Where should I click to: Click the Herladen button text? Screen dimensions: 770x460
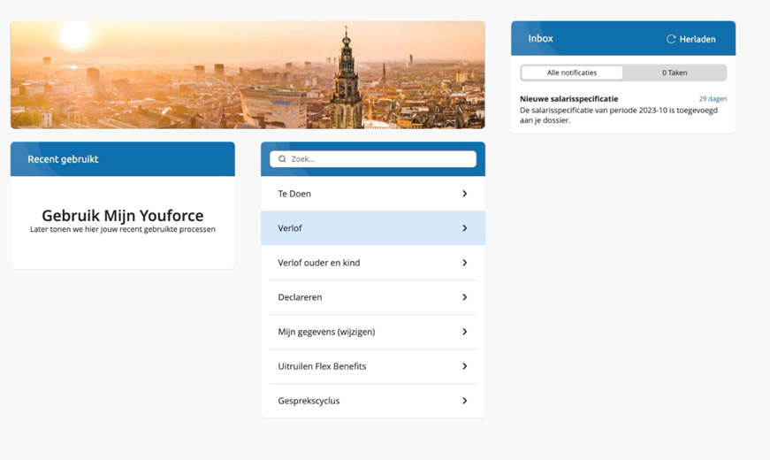pos(698,39)
